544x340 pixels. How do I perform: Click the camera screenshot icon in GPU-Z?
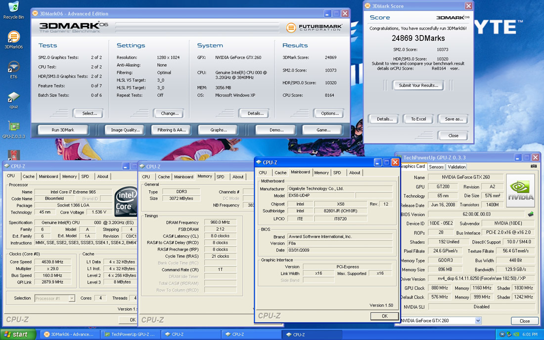point(533,167)
